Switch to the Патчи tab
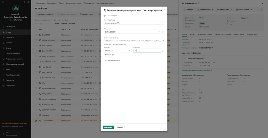The height and width of the screenshot is (138, 268). pos(62,3)
